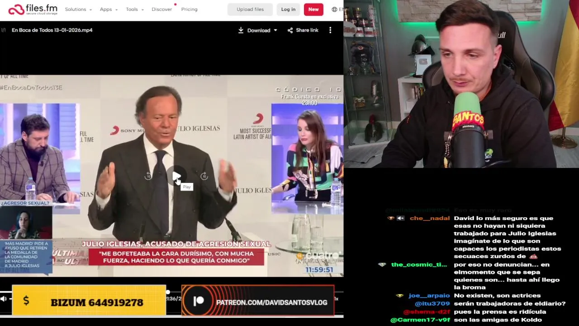Screen dimensions: 579x326
Task: Click the badge icon beside che__nadal
Action: (x=391, y=218)
